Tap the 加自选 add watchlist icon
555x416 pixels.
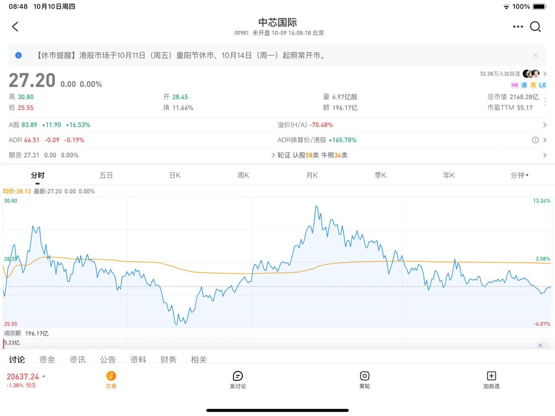point(491,376)
